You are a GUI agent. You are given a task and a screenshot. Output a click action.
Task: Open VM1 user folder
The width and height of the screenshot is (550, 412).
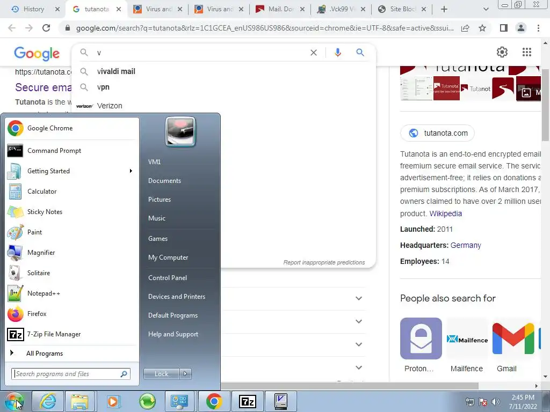click(154, 162)
